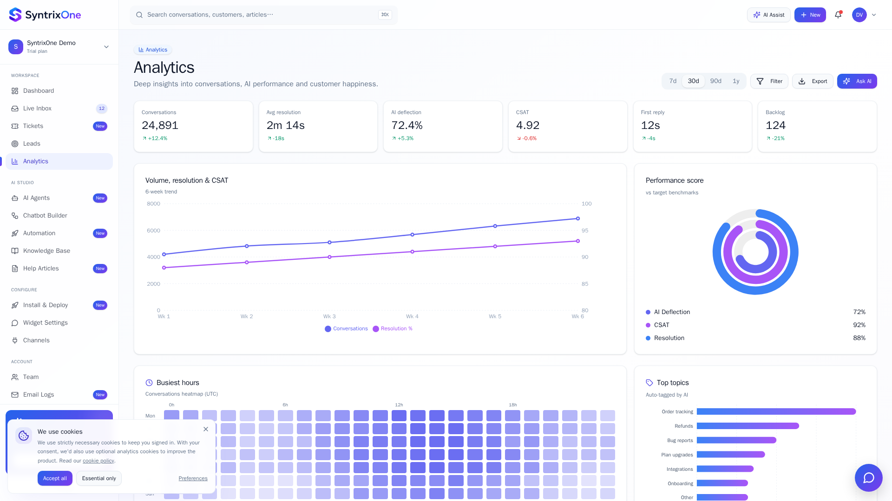Image resolution: width=892 pixels, height=501 pixels.
Task: Open the user menu chevron
Action: tap(874, 15)
